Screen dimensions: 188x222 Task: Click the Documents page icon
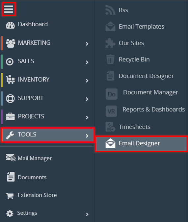pyautogui.click(x=11, y=177)
